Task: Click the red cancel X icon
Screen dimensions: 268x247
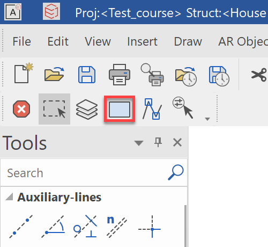Action: [x=21, y=109]
